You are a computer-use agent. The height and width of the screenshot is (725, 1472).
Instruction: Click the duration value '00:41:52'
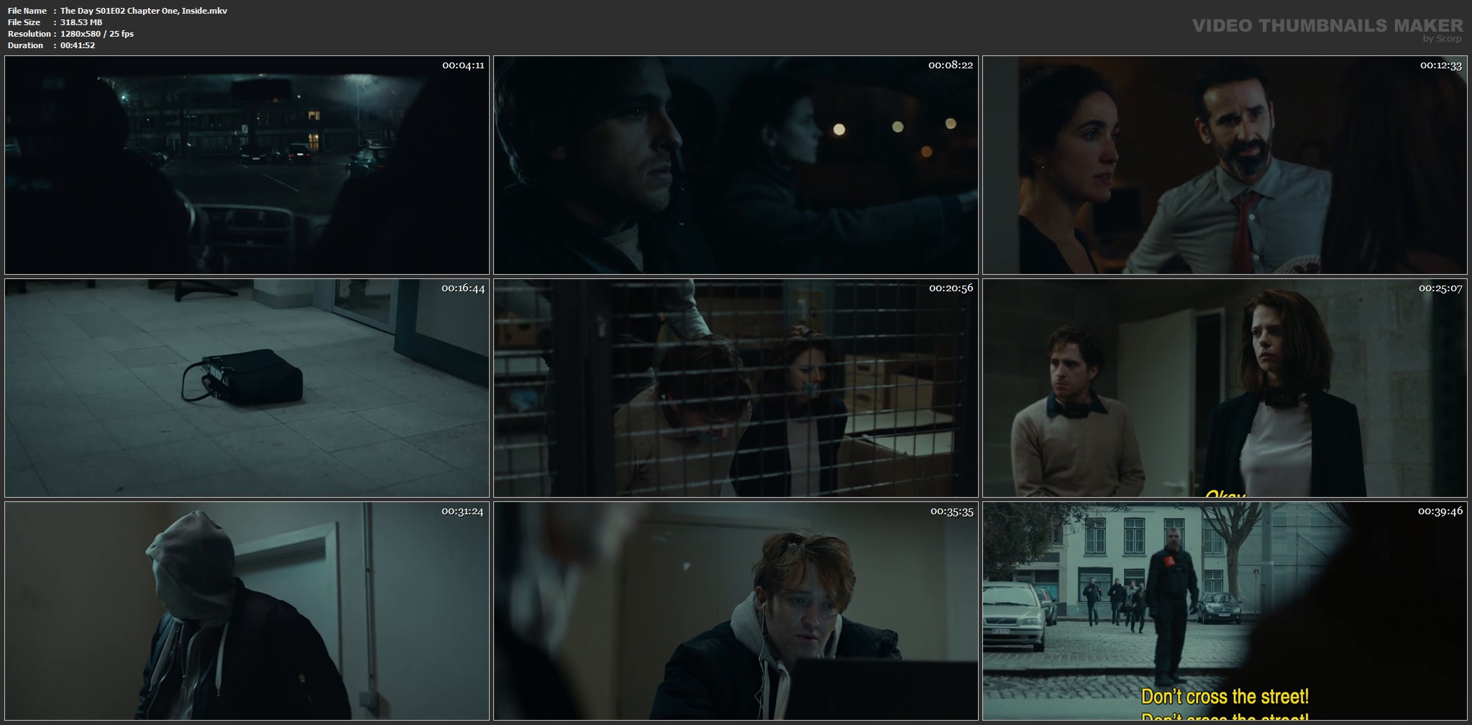[78, 45]
